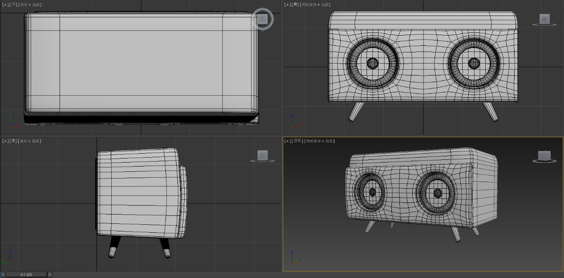564x278 pixels.
Task: Open the 透视 view label menu
Action: click(x=298, y=141)
